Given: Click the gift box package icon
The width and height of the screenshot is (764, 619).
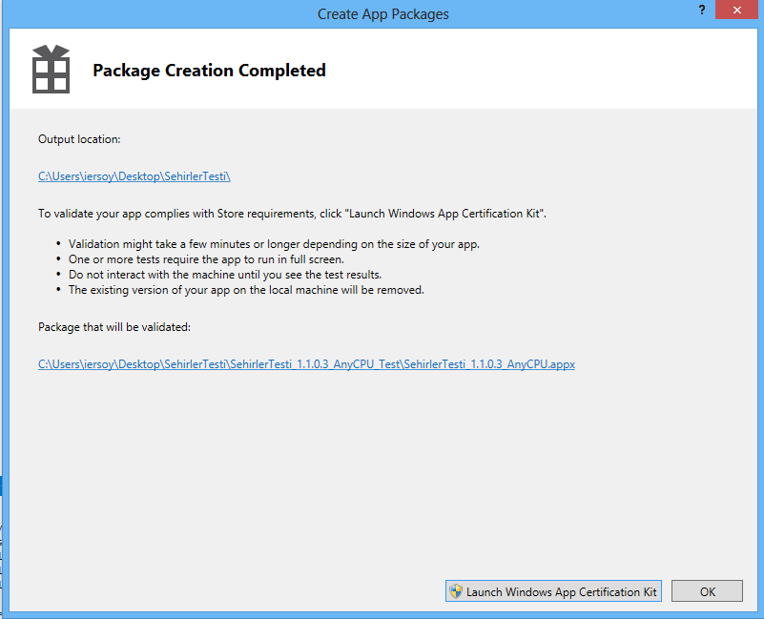Looking at the screenshot, I should click(51, 69).
